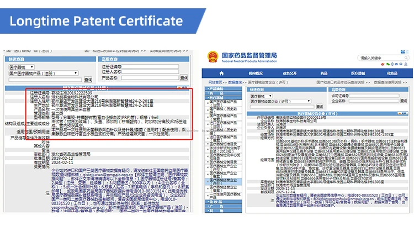Open 国产医疗器械产品（注册）dropdown in left page
The height and width of the screenshot is (226, 414).
(44, 73)
